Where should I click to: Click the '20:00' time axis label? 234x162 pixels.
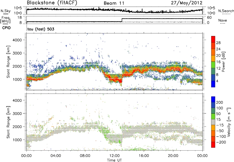(x=173, y=156)
